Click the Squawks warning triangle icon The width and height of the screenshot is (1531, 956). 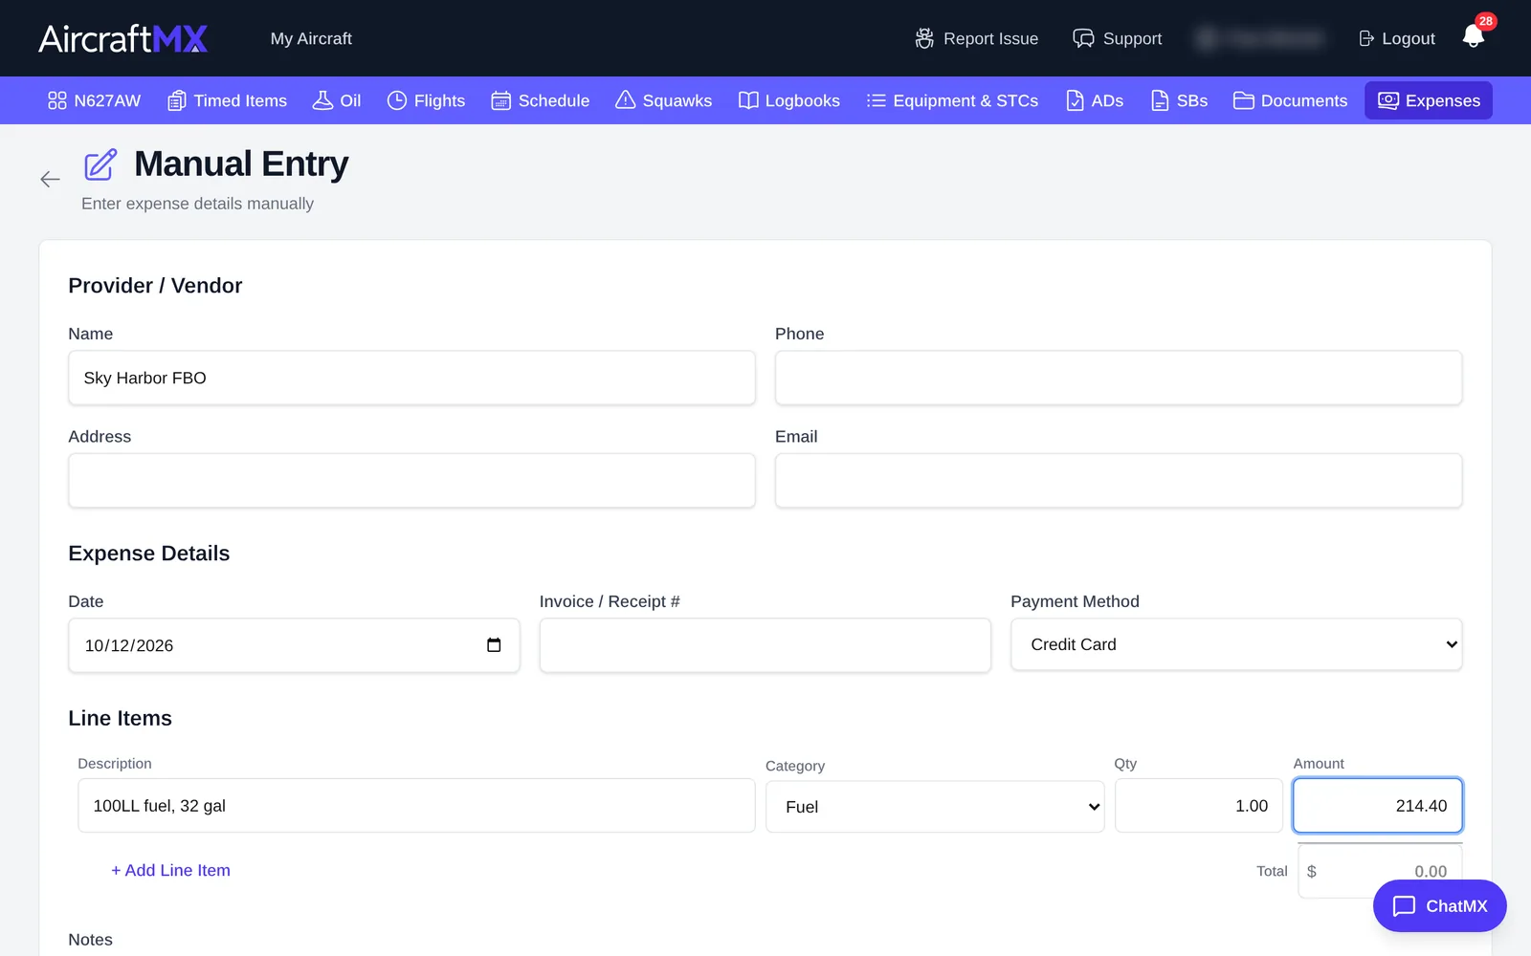pos(625,100)
